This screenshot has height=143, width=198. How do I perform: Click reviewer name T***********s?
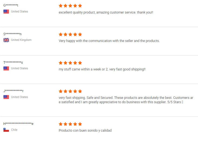click(13, 63)
